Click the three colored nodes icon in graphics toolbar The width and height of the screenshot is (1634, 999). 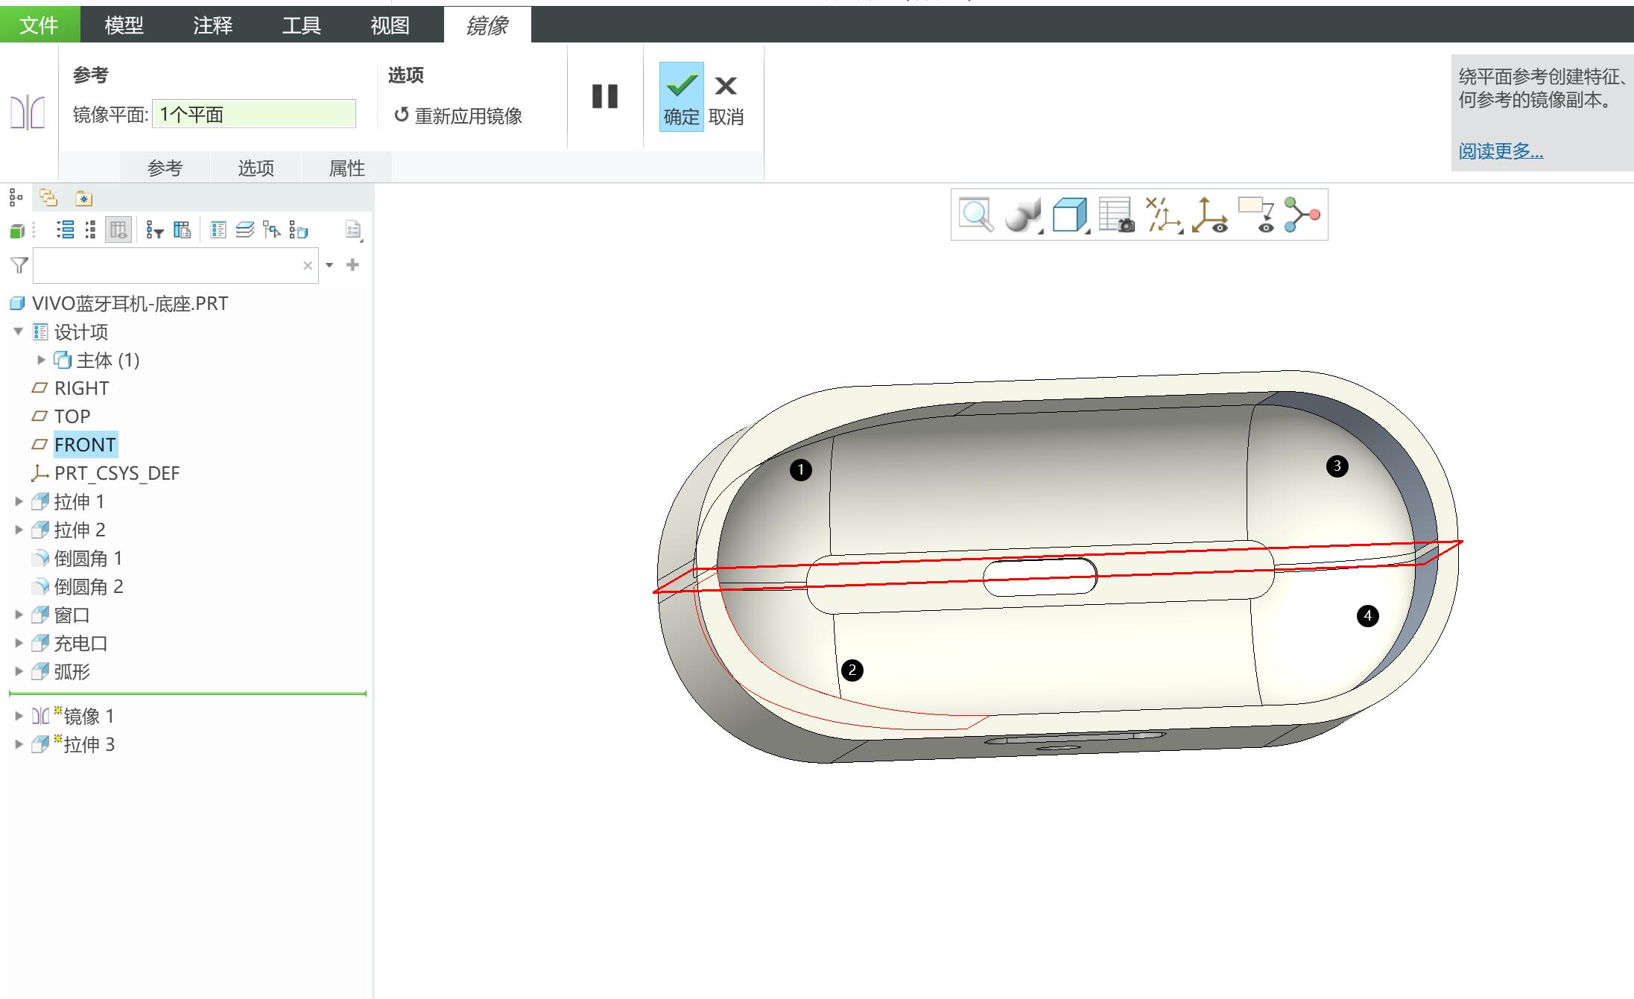[1302, 215]
